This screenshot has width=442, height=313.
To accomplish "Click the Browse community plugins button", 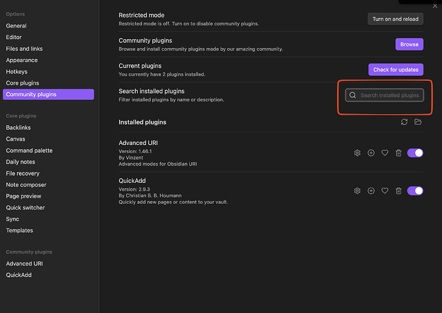I will (x=409, y=44).
